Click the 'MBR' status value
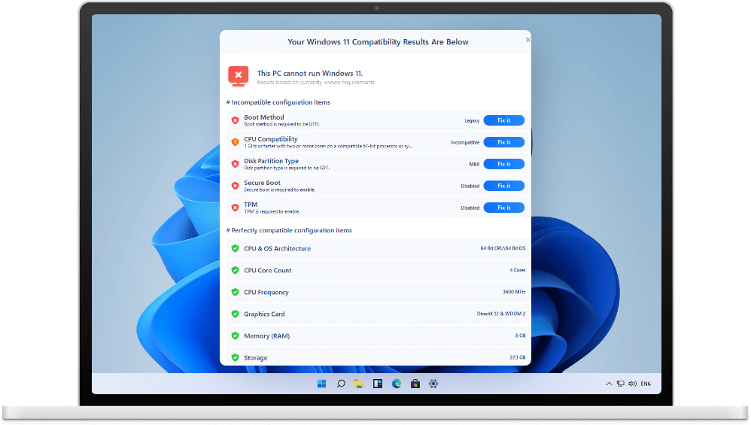The image size is (751, 425). click(474, 164)
